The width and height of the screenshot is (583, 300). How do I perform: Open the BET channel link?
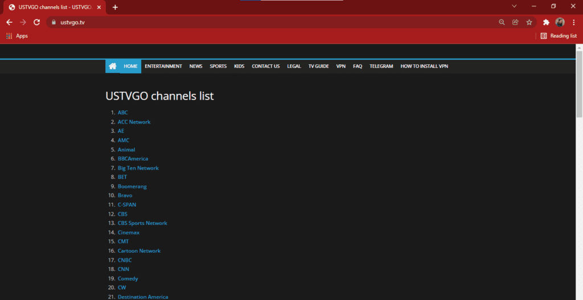click(x=122, y=177)
